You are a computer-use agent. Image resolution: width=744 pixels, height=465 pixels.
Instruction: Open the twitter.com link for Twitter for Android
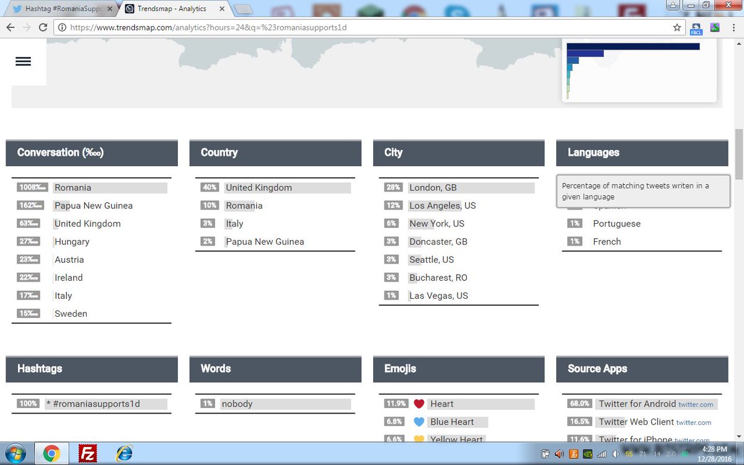696,404
